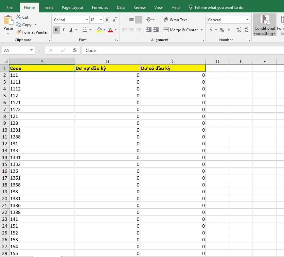The height and width of the screenshot is (257, 284).
Task: Copy the selected cell
Action: click(x=24, y=24)
